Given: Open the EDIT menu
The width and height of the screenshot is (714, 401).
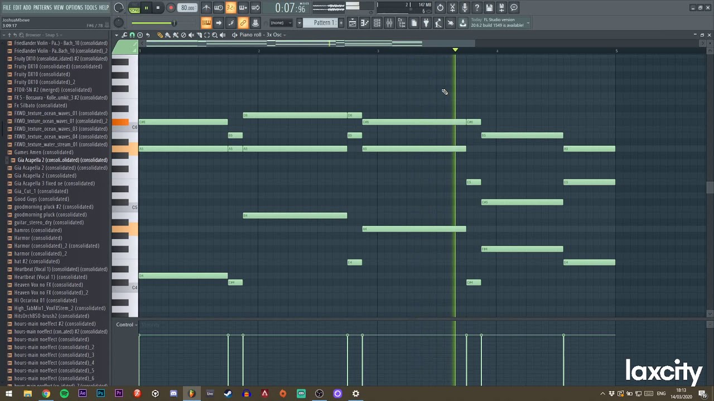Looking at the screenshot, I should 17,7.
